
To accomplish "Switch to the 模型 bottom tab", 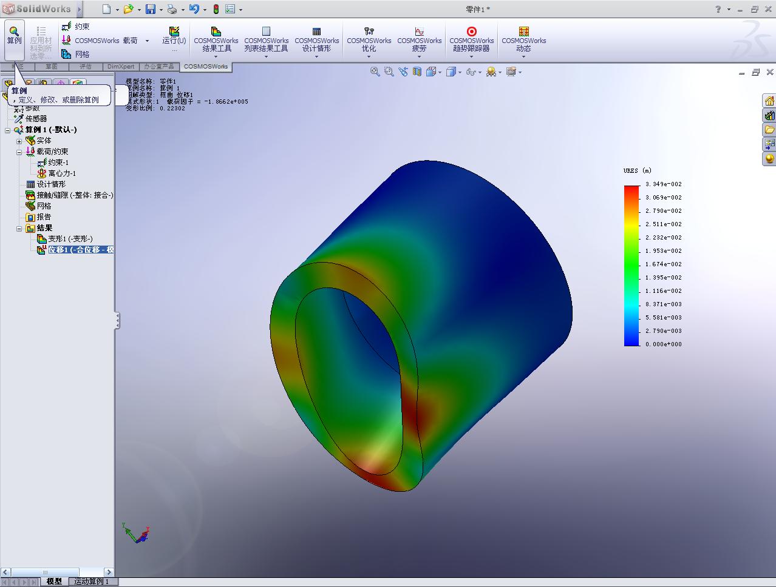I will [54, 582].
